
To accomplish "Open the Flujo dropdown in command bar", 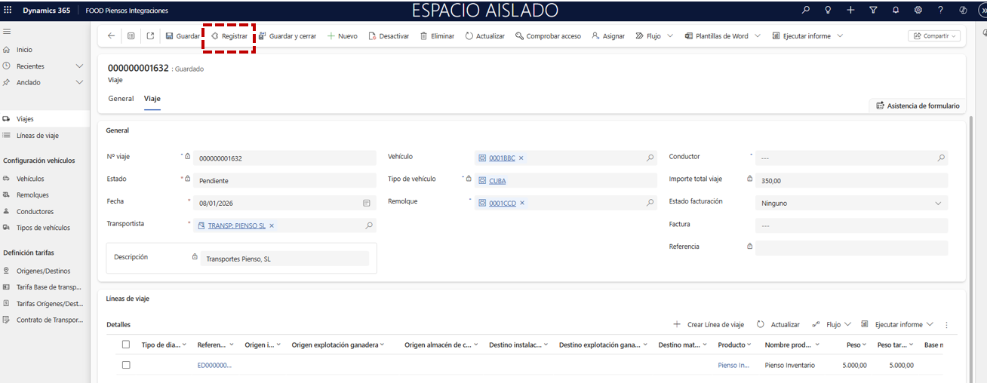I will pyautogui.click(x=653, y=36).
